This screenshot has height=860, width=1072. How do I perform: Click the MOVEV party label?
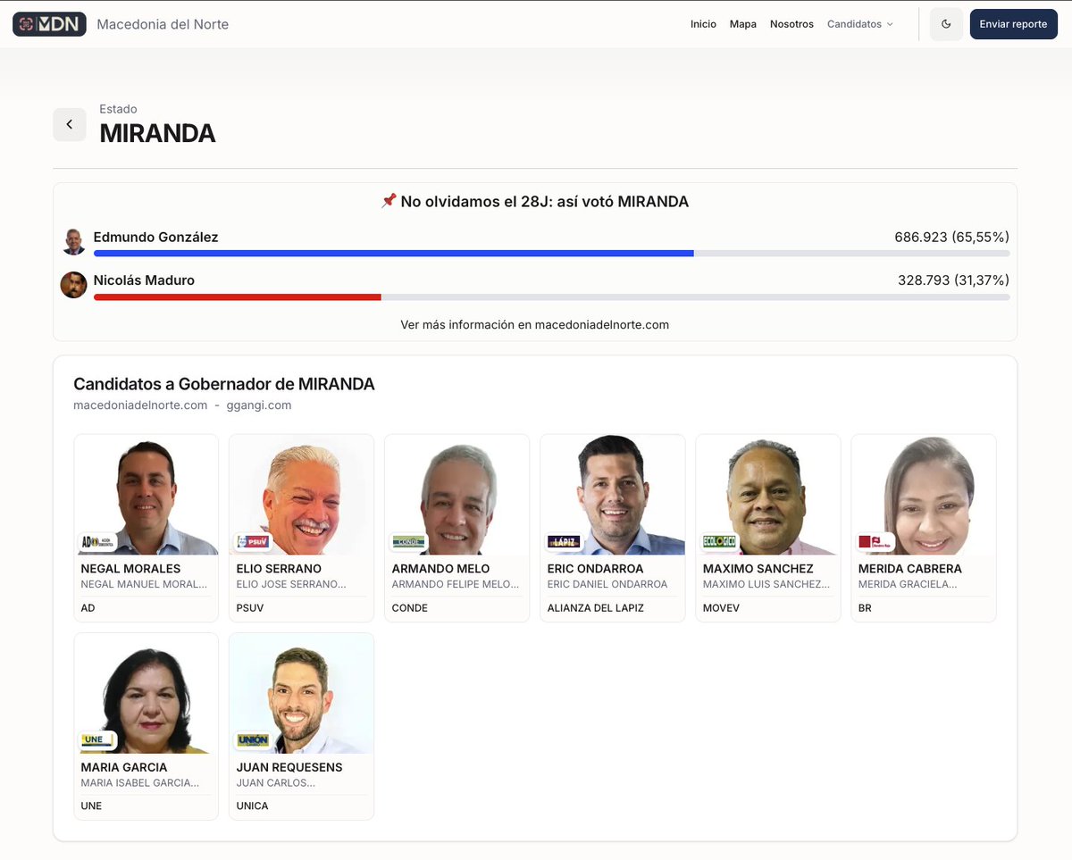[721, 607]
